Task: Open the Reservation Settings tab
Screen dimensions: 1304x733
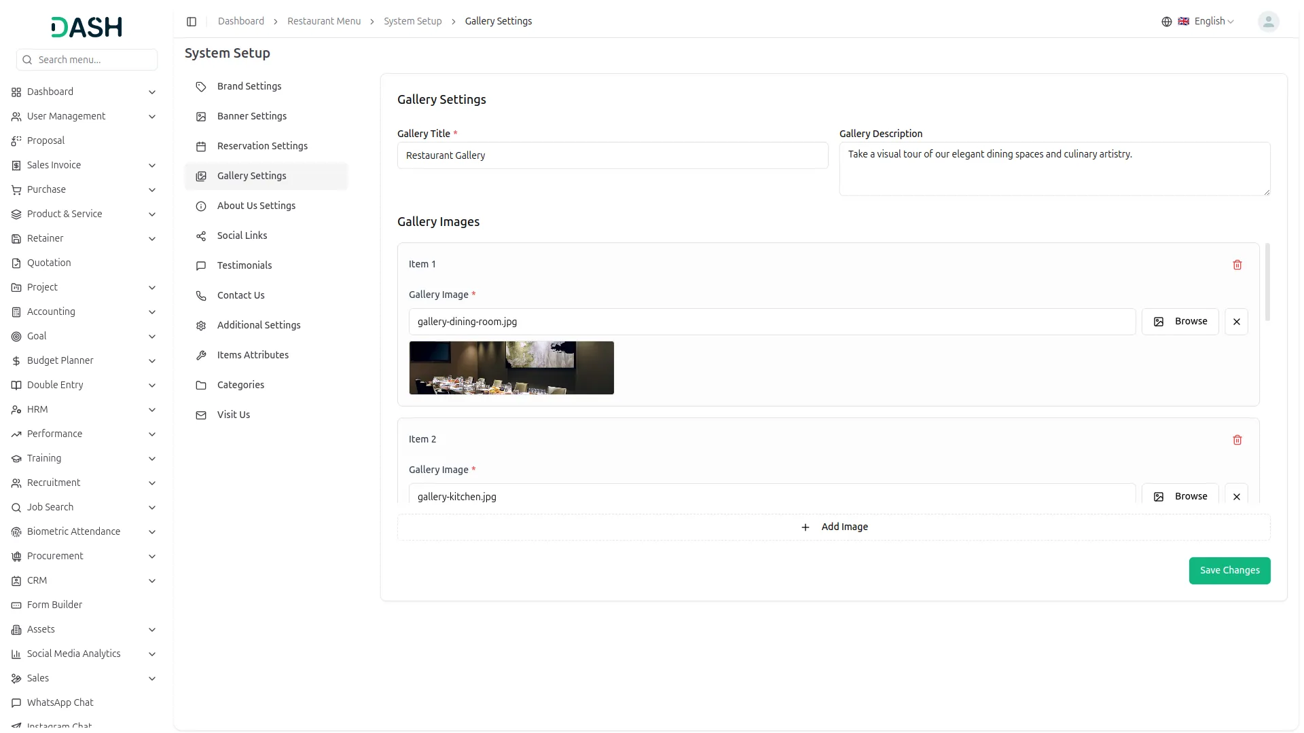Action: point(262,146)
